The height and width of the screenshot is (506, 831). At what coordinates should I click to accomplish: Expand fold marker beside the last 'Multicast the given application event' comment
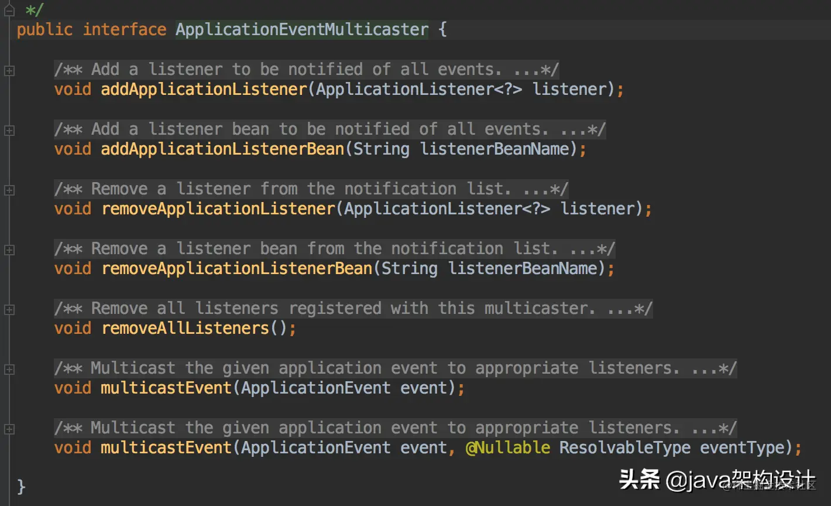tap(9, 429)
